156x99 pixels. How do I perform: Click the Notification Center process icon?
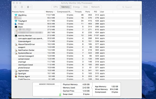pos(16,50)
